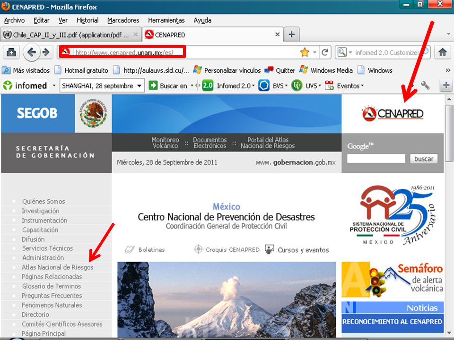This screenshot has width=454, height=340.
Task: Open the Más visitados bookmark
Action: pyautogui.click(x=26, y=70)
